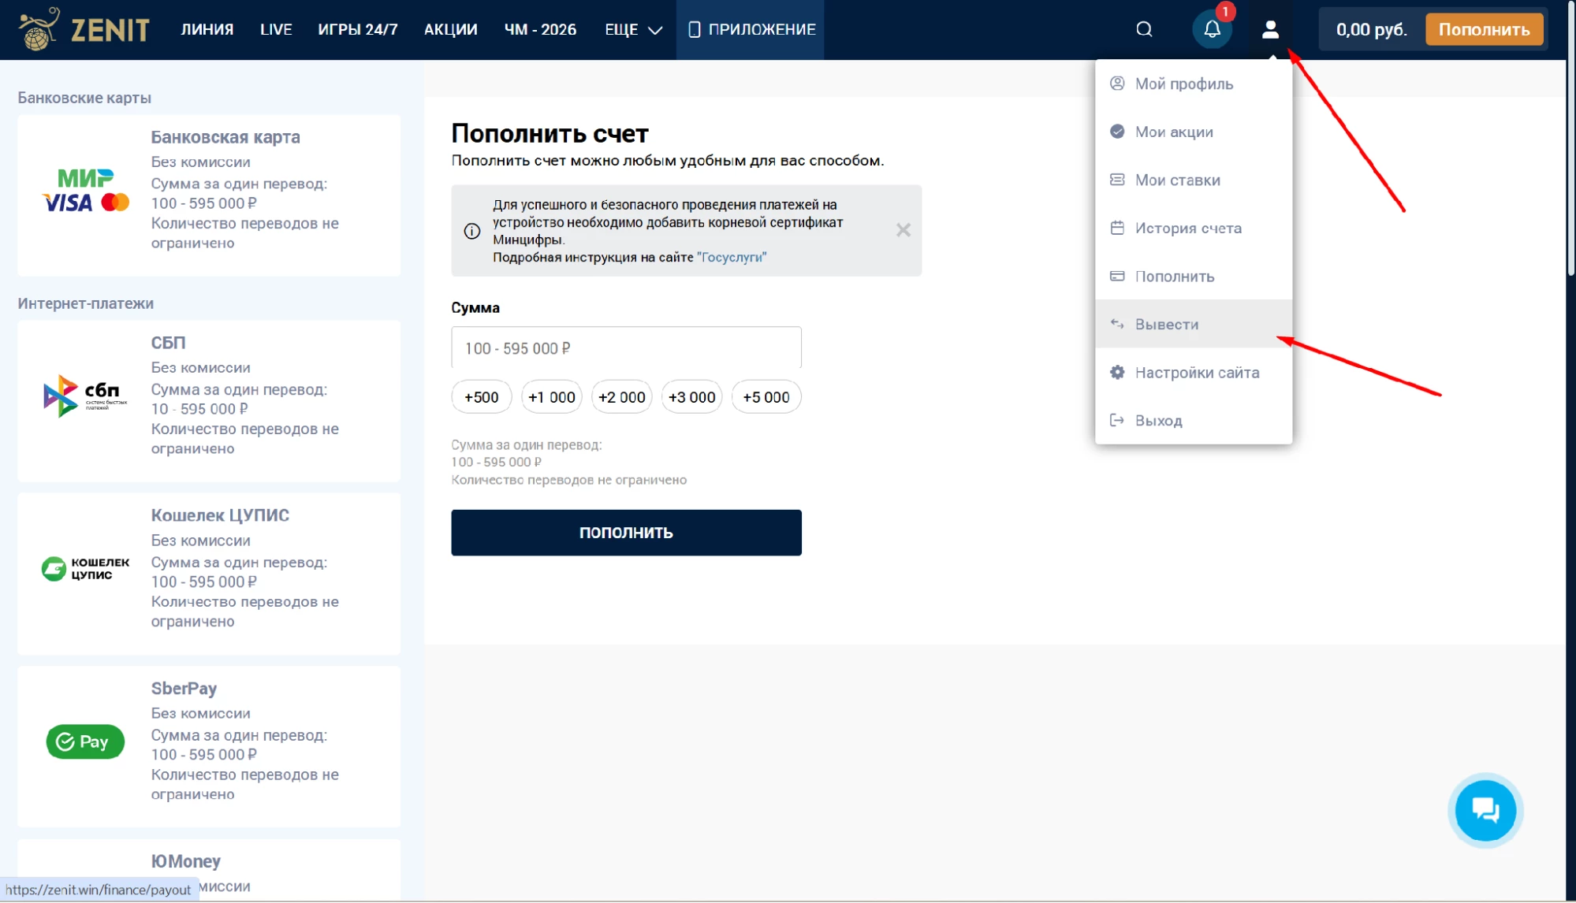The width and height of the screenshot is (1576, 903).
Task: Open the live chat bubble icon
Action: coord(1485,810)
